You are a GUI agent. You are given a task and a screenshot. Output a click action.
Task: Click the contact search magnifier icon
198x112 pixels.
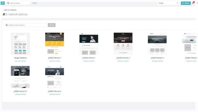point(8,3)
